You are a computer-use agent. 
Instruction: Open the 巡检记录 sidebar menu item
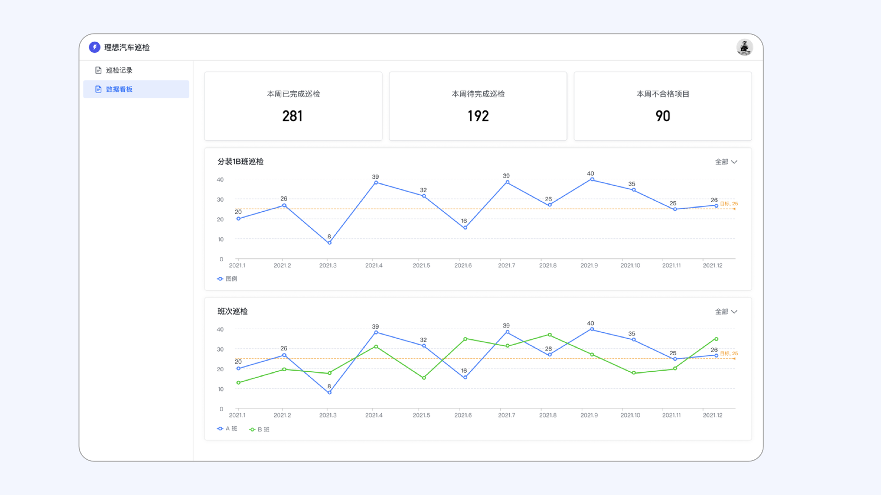point(119,70)
